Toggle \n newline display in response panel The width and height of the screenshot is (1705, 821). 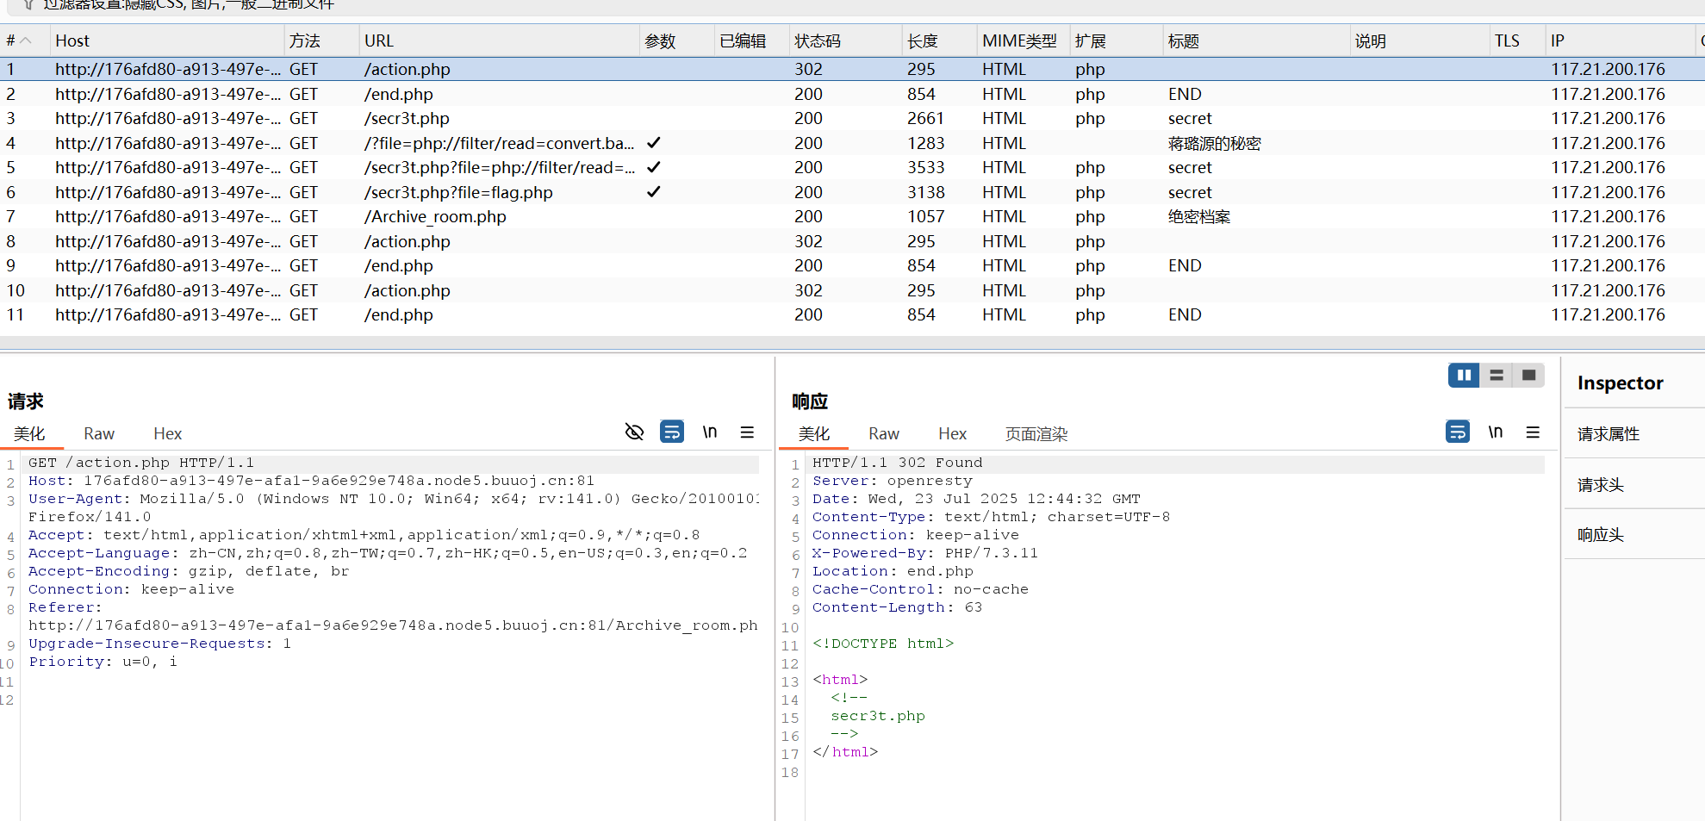pos(1496,432)
